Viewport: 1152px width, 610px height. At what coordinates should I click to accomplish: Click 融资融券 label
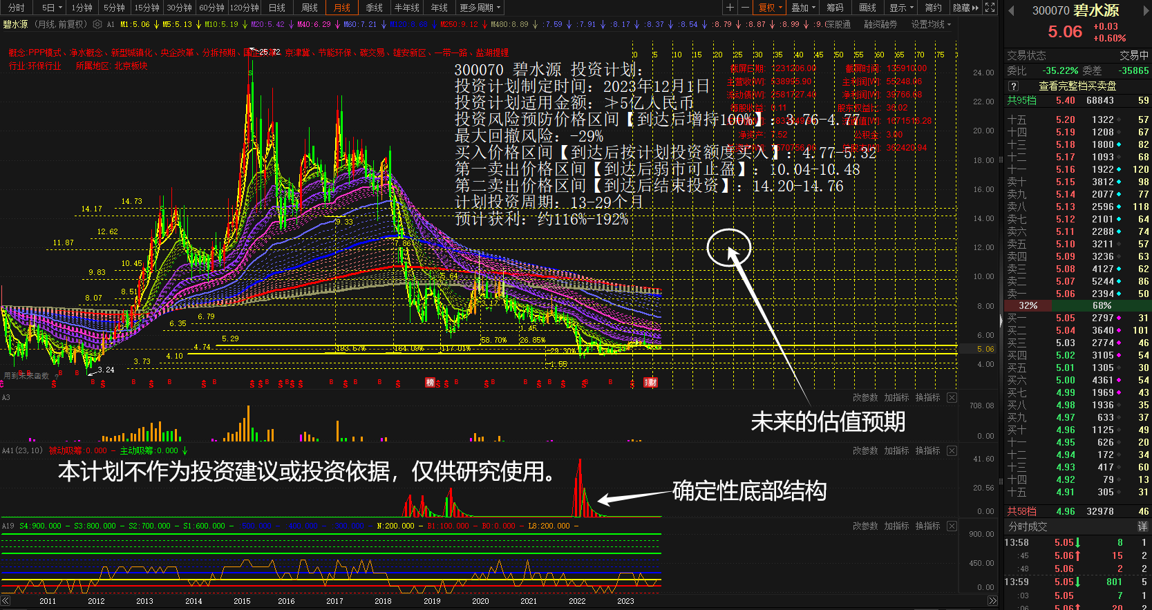(x=880, y=24)
